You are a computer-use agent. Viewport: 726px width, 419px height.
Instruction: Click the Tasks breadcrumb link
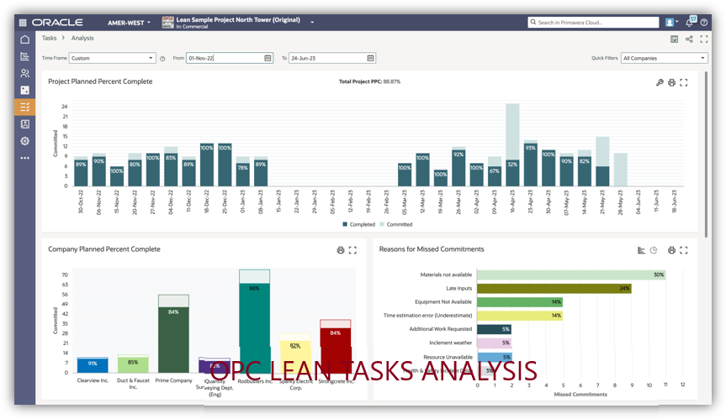(x=50, y=38)
